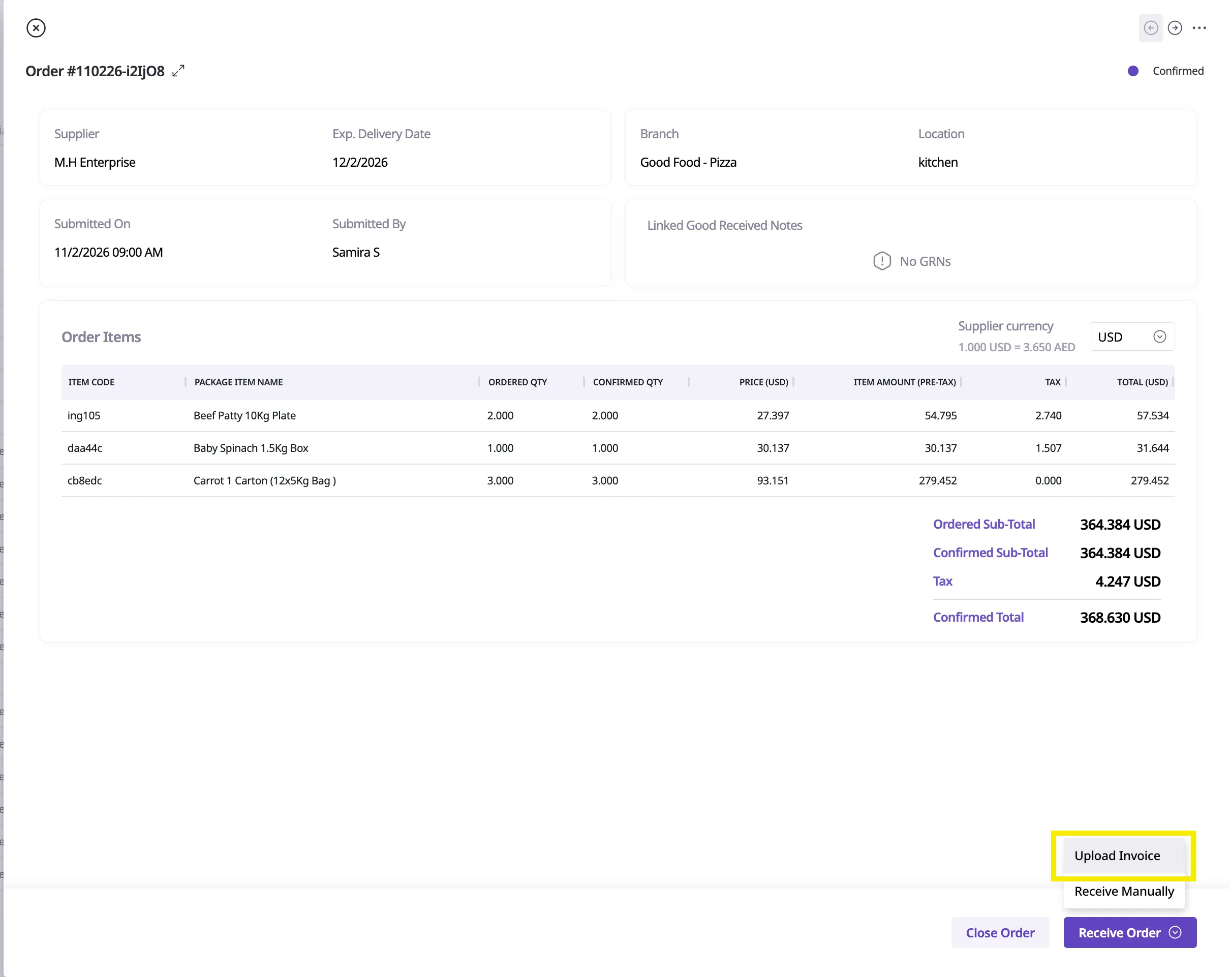The height and width of the screenshot is (977, 1230).
Task: Click the Ordered Qty column header
Action: [x=517, y=382]
